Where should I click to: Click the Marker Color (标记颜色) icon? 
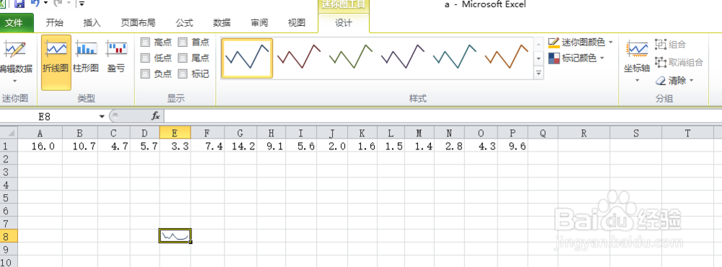point(554,58)
